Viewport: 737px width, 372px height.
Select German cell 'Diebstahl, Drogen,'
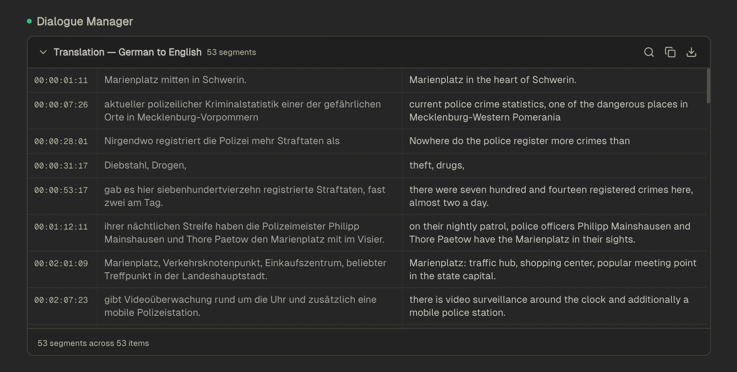(145, 165)
